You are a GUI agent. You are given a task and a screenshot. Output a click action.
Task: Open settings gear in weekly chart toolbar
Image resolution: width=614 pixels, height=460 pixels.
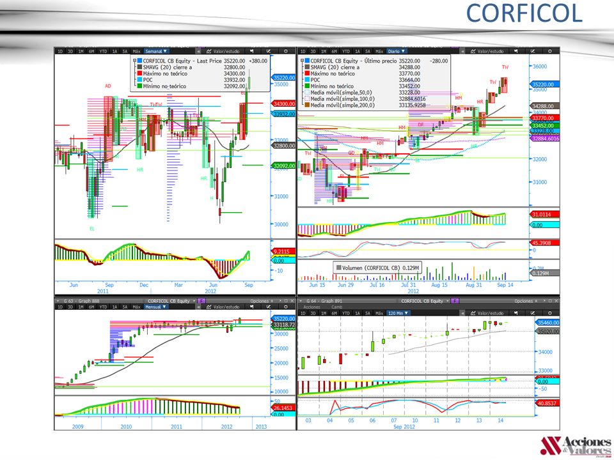tap(285, 51)
